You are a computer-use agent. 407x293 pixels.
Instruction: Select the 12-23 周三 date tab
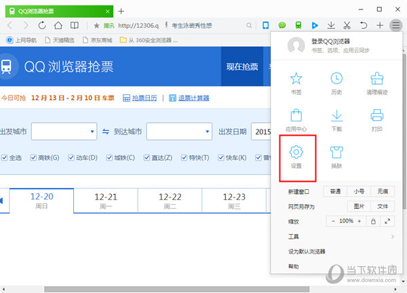click(234, 201)
